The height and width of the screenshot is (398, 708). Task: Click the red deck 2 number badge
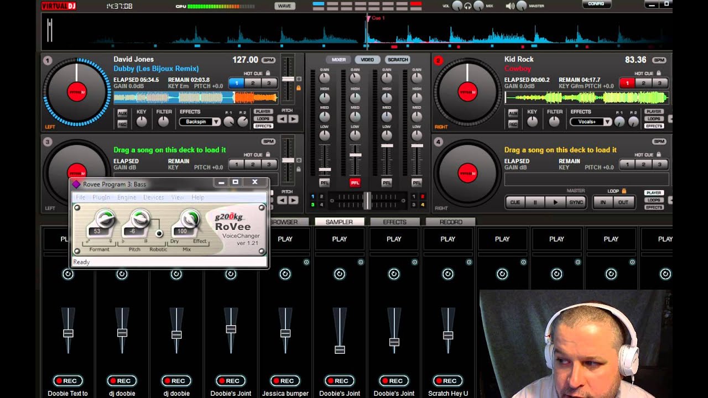tap(439, 60)
